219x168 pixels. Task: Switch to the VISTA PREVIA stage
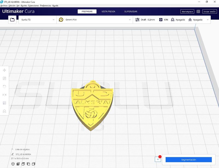[x=108, y=11]
